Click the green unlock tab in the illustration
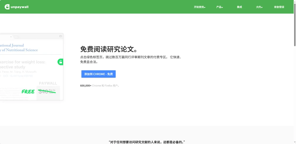Image resolution: width=296 pixels, height=144 pixels. [60, 62]
